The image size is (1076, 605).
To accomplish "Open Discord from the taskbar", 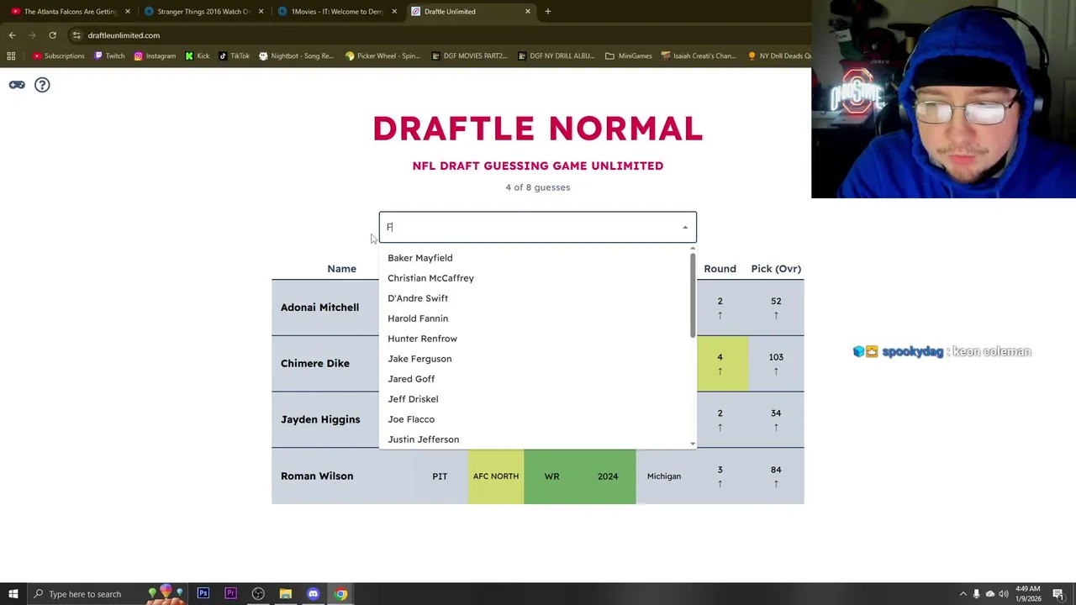I will click(x=314, y=594).
